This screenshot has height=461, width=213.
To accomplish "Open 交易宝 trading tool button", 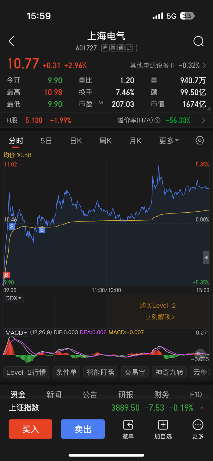I will (135, 372).
